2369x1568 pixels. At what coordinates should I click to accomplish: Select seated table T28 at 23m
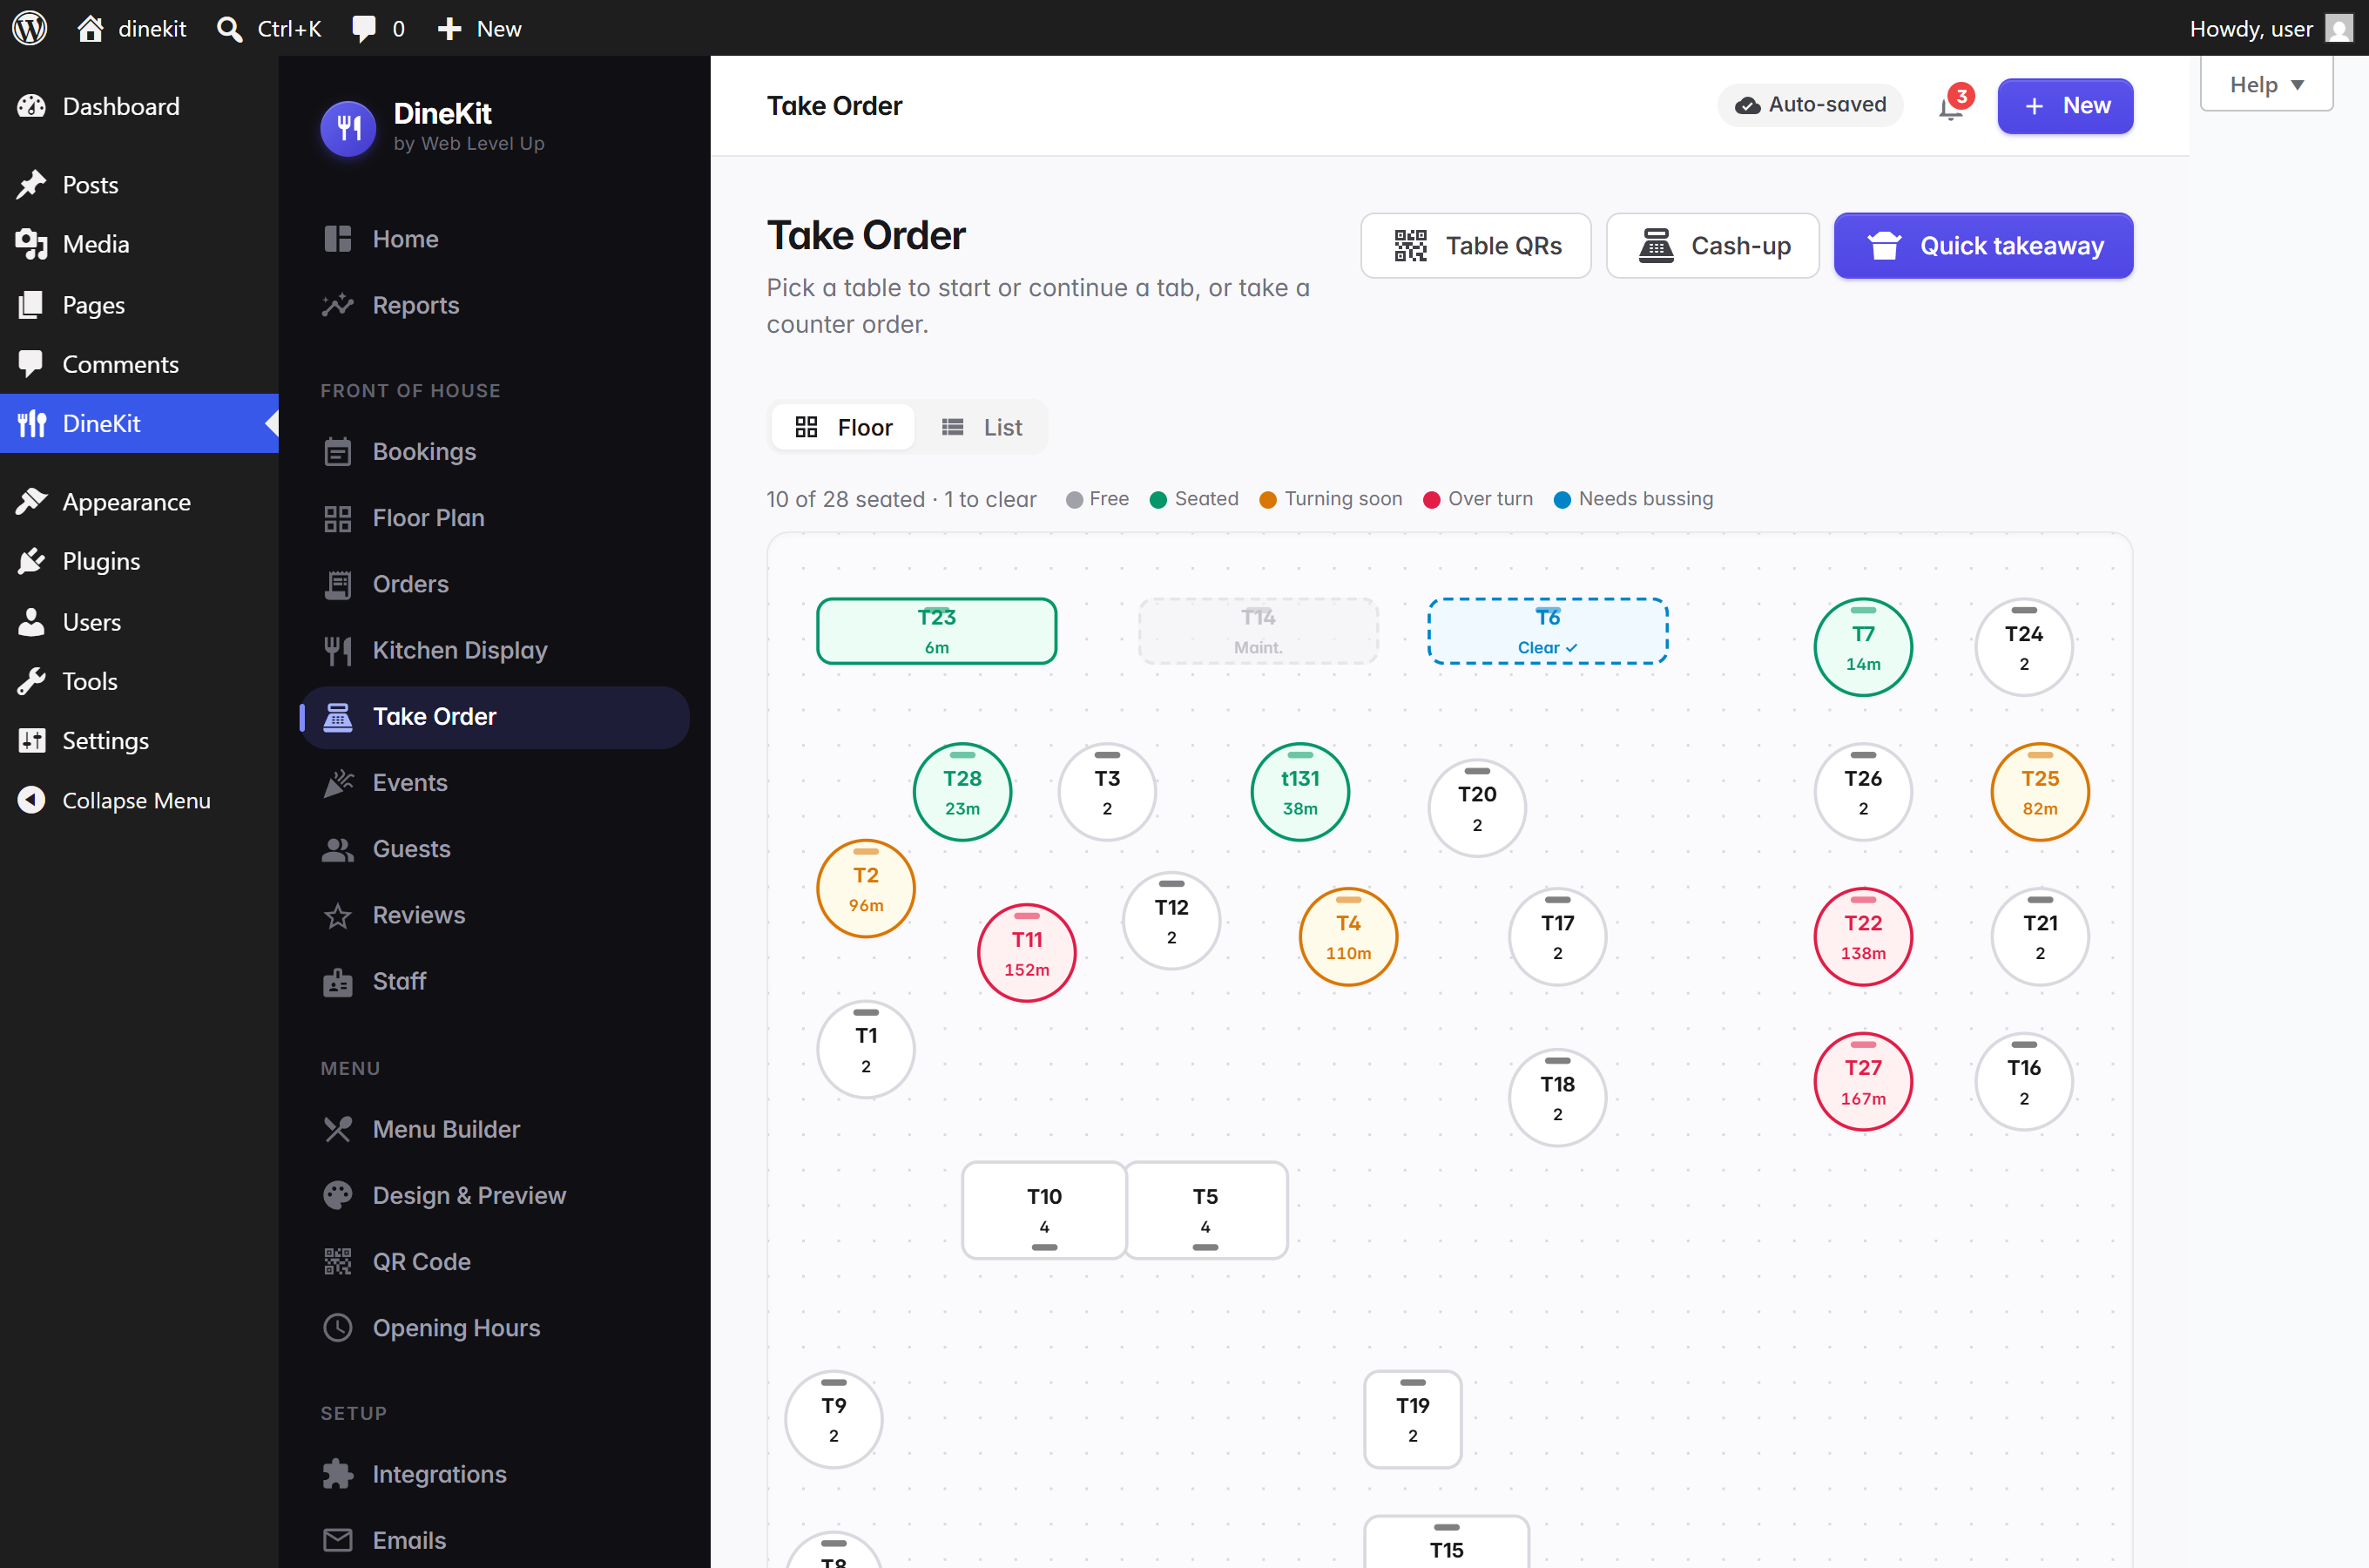pos(962,792)
